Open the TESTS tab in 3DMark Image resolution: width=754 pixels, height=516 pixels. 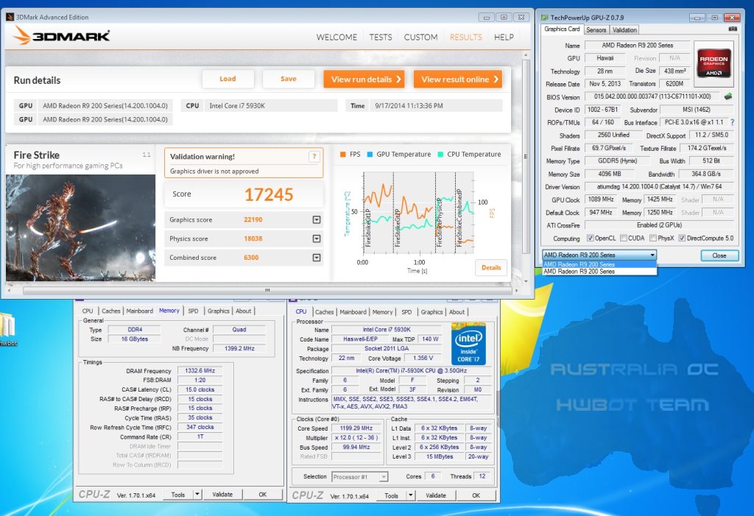pyautogui.click(x=381, y=37)
